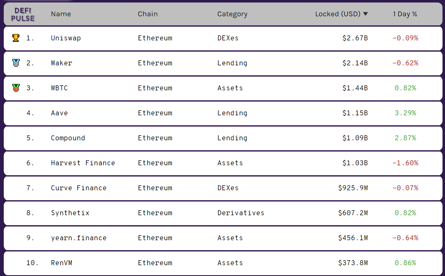Open the Aave project entry
The height and width of the screenshot is (276, 445).
[x=60, y=113]
